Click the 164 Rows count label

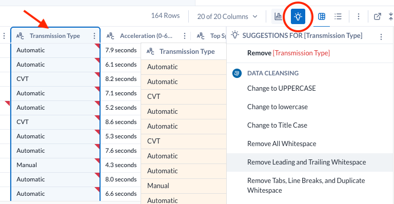pyautogui.click(x=165, y=15)
